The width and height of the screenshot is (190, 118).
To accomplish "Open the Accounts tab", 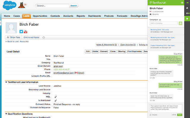I will click(68, 16).
